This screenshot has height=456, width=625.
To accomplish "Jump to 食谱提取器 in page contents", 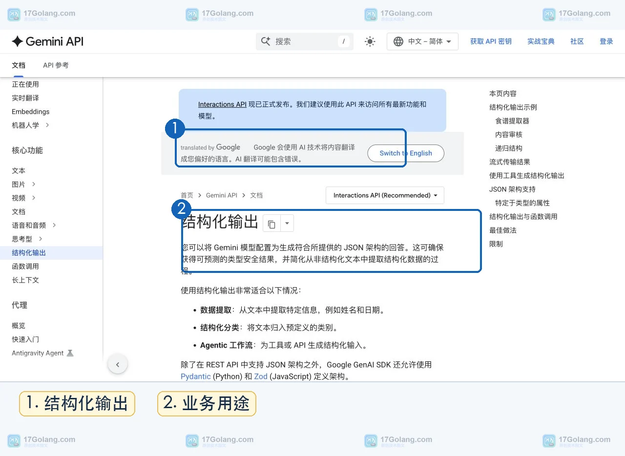I will (x=512, y=121).
